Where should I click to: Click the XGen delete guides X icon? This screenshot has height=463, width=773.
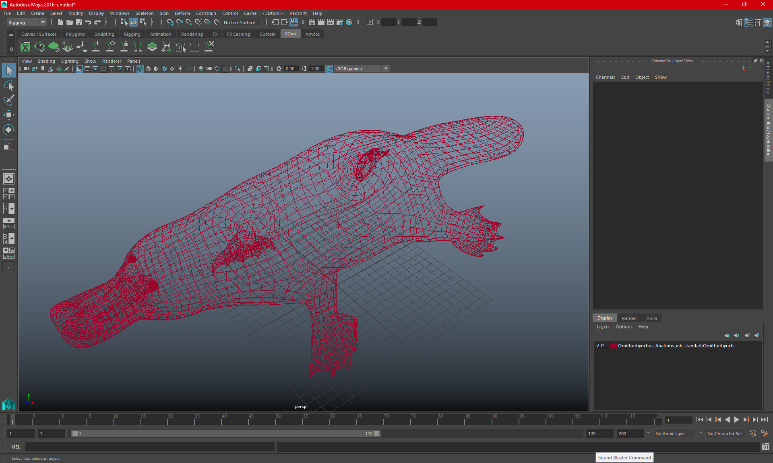[x=209, y=47]
